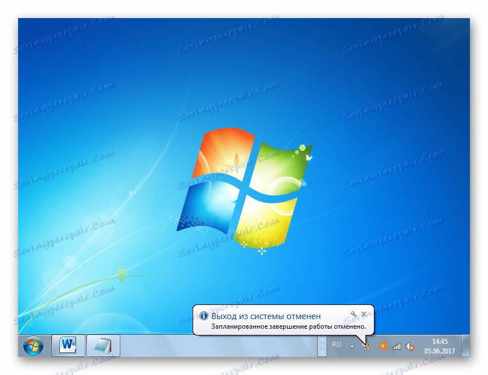The height and width of the screenshot is (375, 488).
Task: Open the network signal tray icon
Action: click(x=396, y=346)
